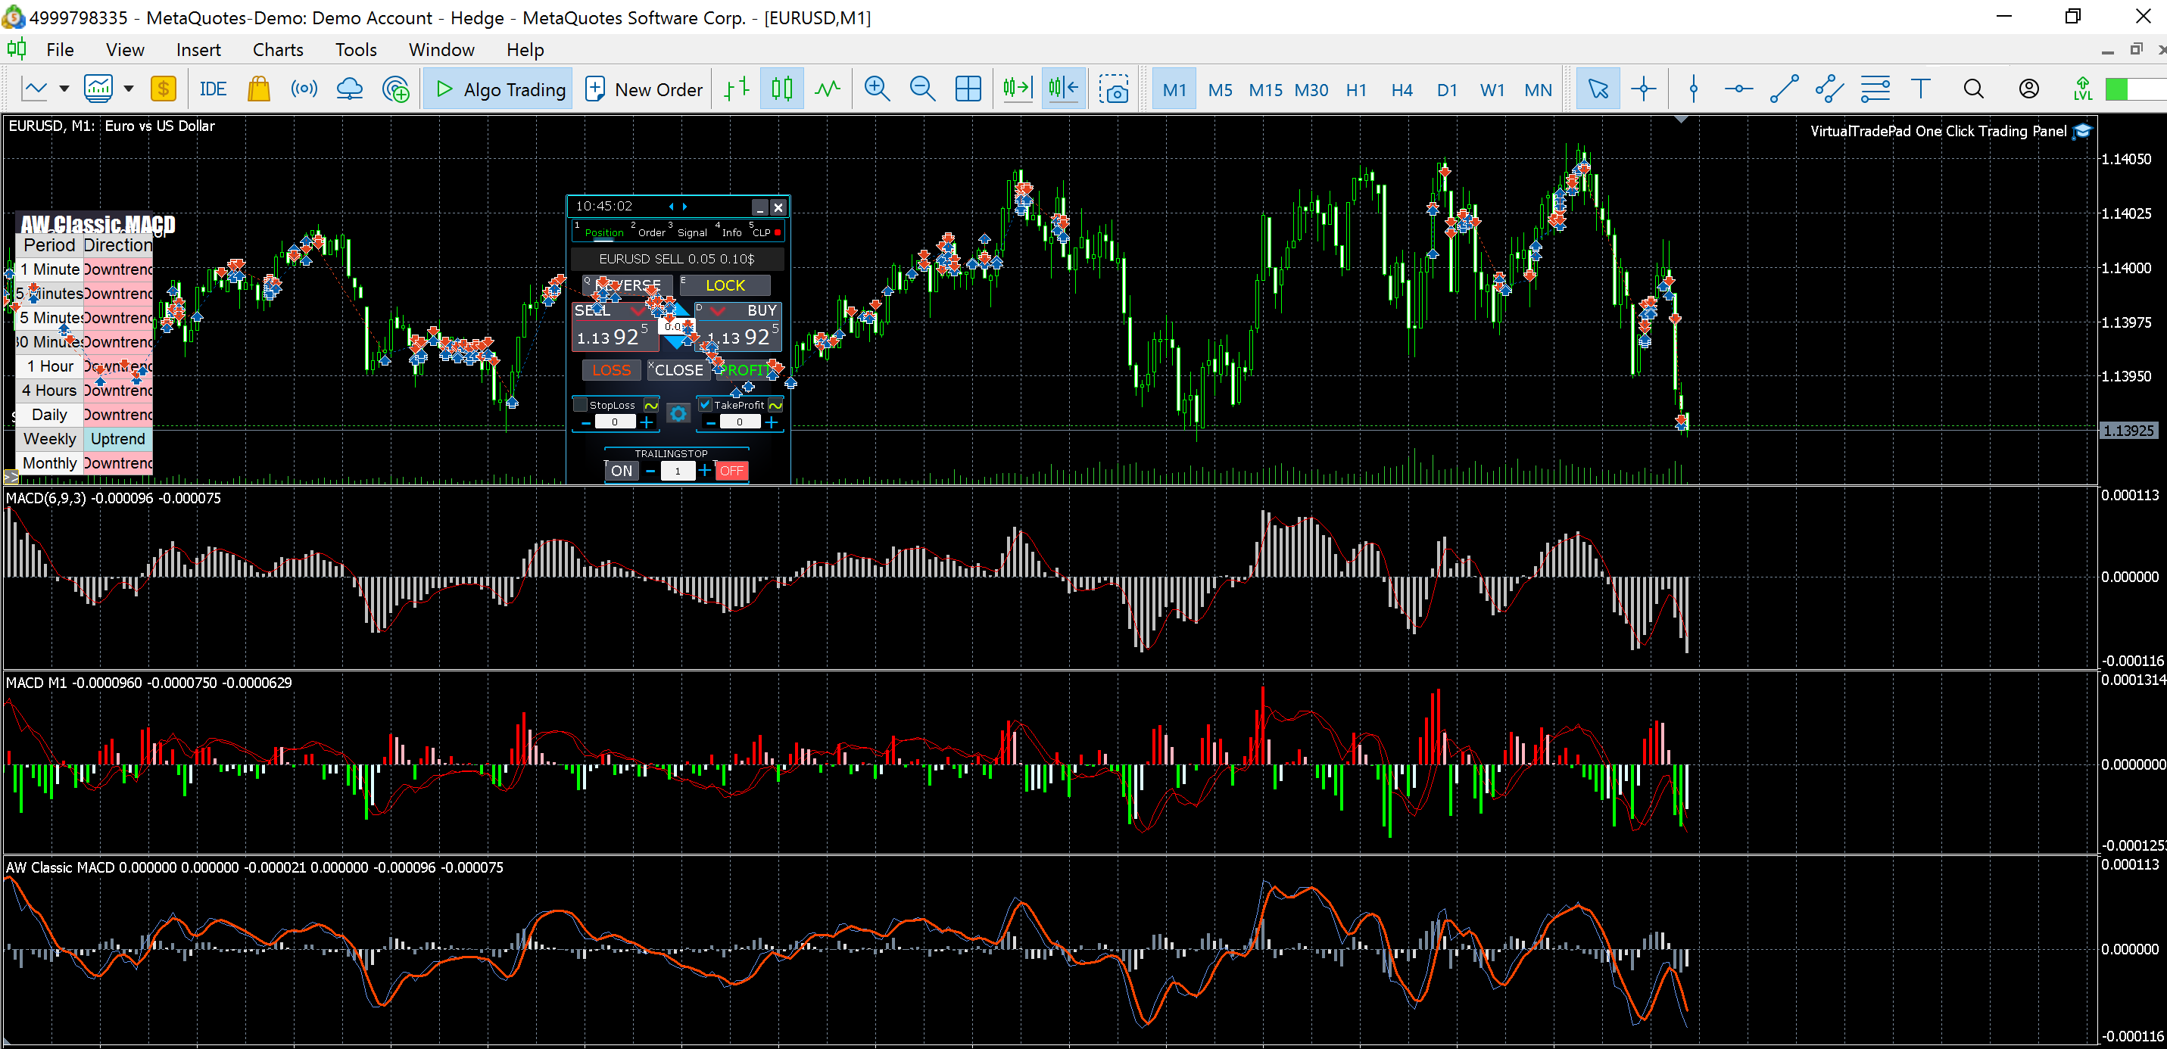Viewport: 2167px width, 1049px height.
Task: Toggle Algo Trading on
Action: [499, 89]
